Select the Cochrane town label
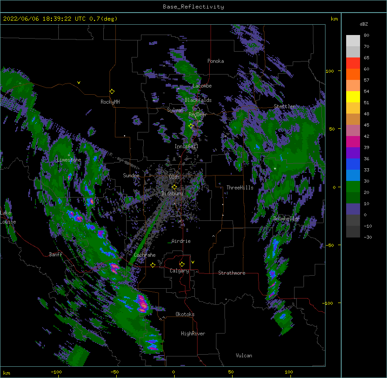Viewport: 387px width, 378px height. 145,255
